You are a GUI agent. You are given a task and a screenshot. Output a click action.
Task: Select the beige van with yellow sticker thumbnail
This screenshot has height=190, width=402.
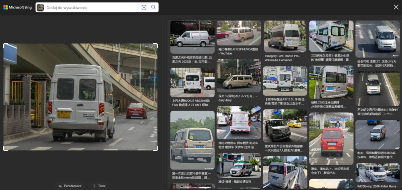point(192,140)
